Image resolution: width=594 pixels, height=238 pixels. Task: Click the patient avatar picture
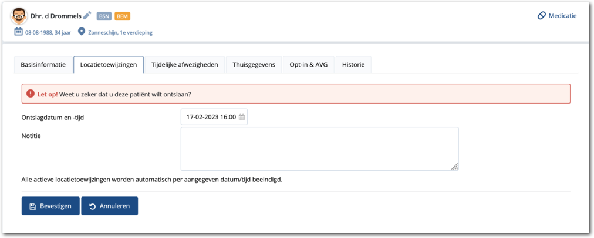[x=19, y=16]
